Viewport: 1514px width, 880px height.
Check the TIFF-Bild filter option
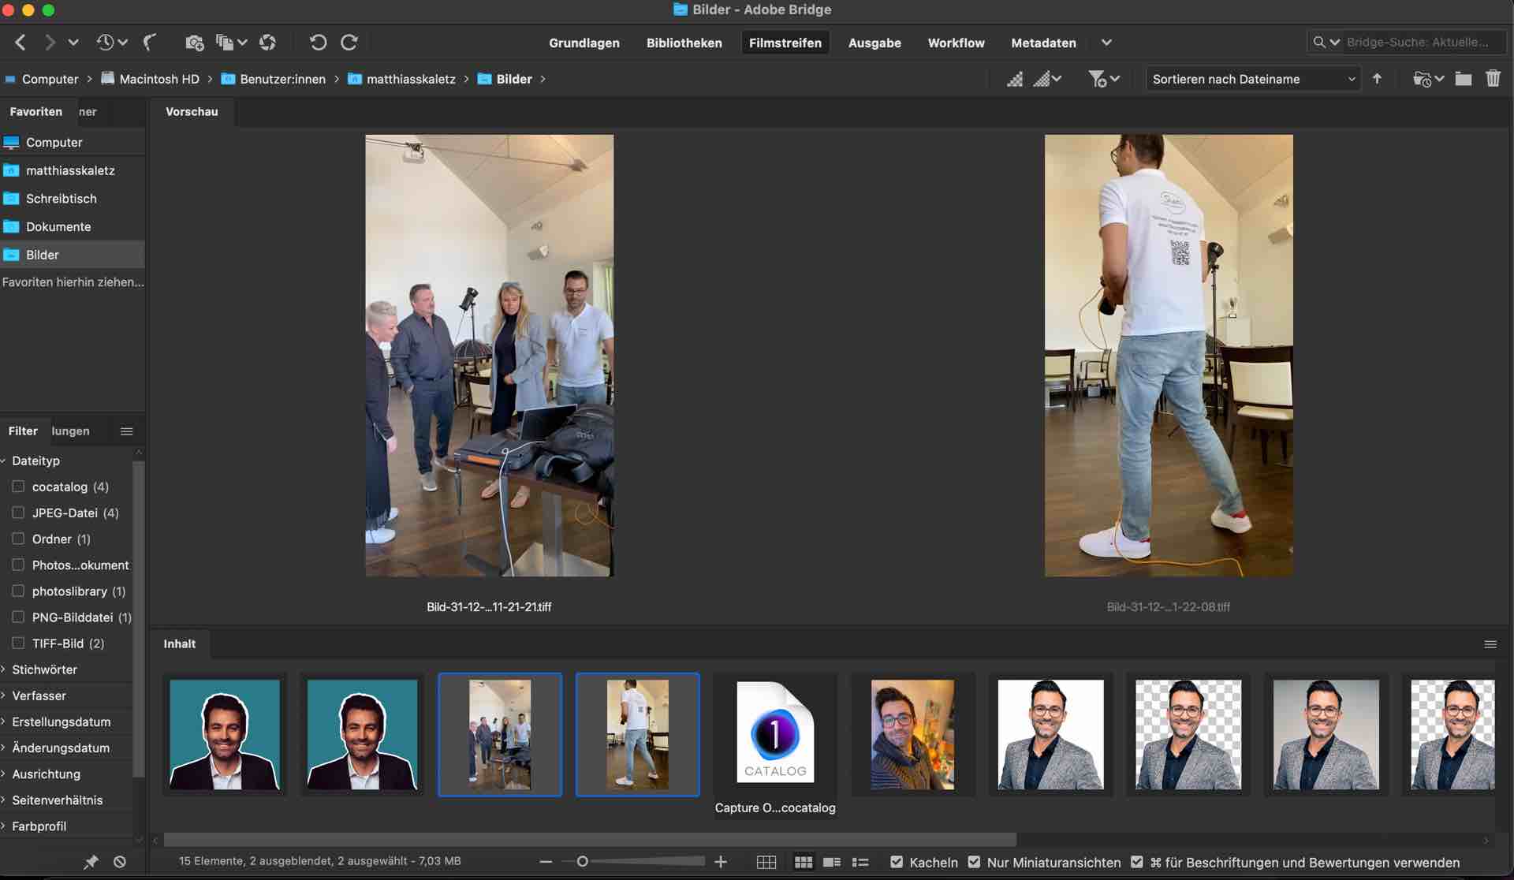point(18,643)
